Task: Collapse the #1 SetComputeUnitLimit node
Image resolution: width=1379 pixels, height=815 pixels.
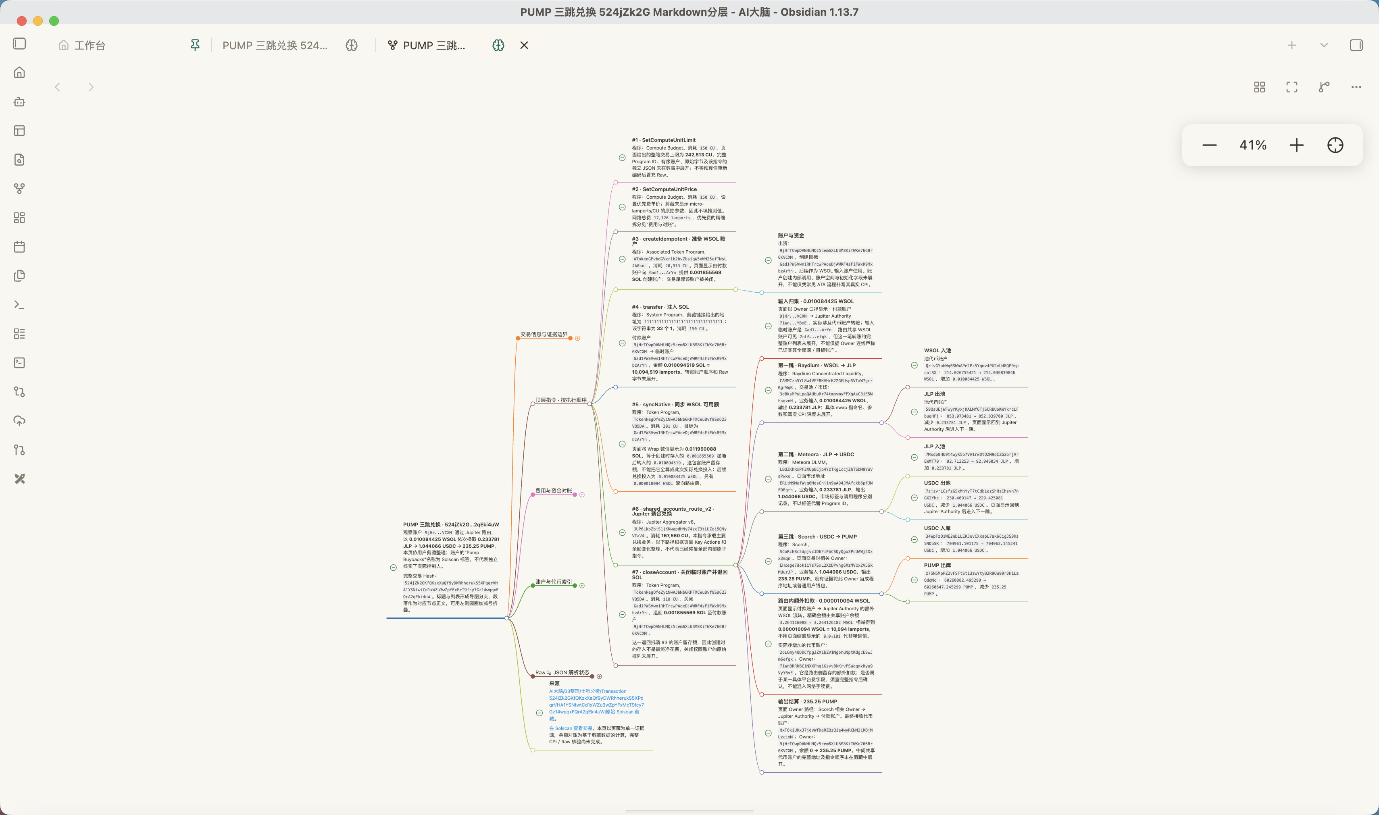Action: point(622,158)
